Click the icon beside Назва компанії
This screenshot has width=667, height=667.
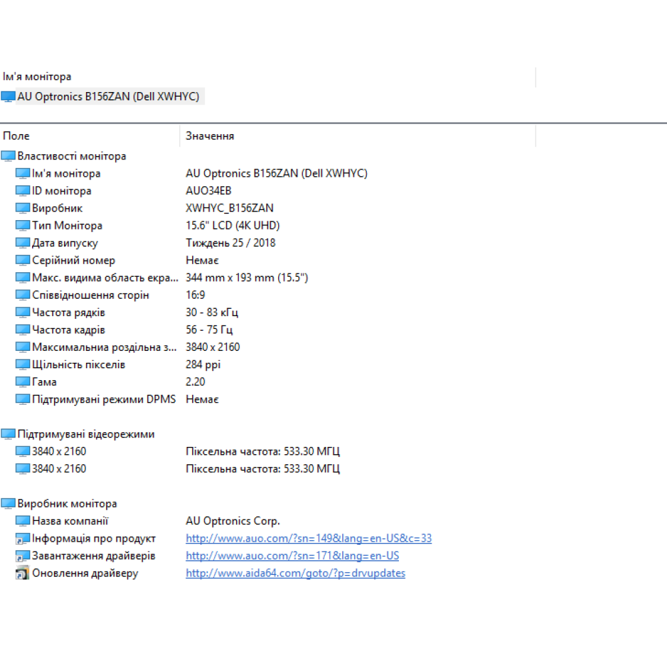[23, 521]
